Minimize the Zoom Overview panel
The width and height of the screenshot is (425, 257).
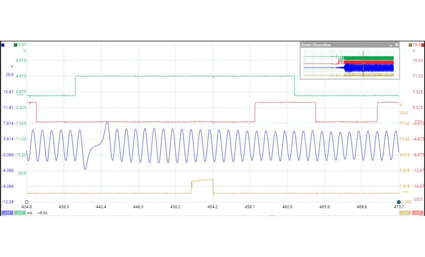pyautogui.click(x=391, y=45)
